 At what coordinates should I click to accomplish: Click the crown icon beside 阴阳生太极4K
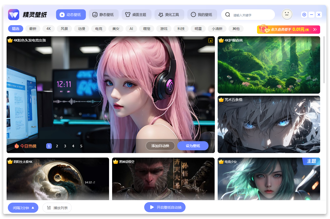point(10,162)
